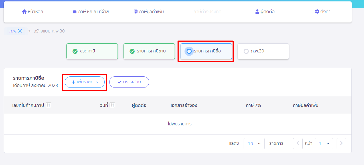
Task: Click the gear icon for ตั้งค่า
Action: (x=317, y=12)
